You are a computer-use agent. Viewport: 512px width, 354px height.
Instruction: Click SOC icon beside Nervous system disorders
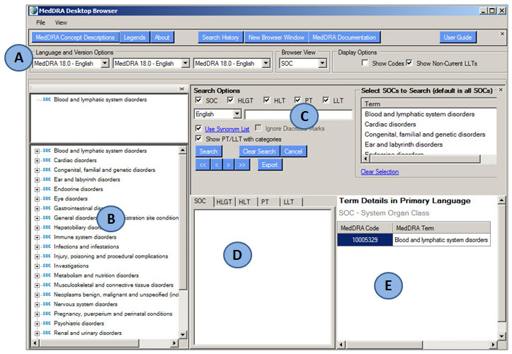click(47, 304)
